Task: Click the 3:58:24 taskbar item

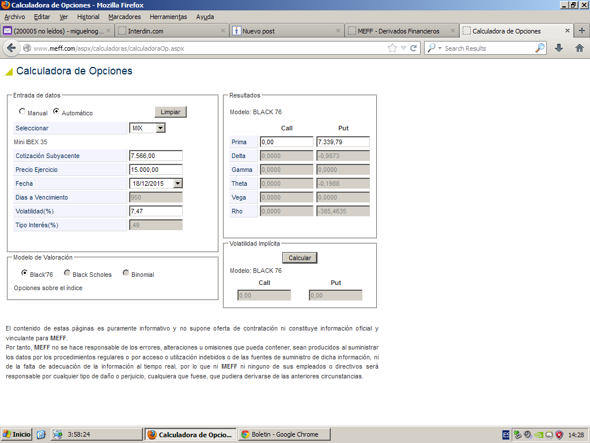Action: point(97,434)
